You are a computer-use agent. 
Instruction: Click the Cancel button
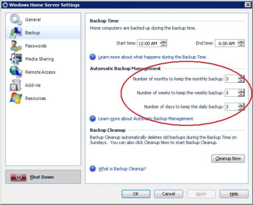point(169,194)
